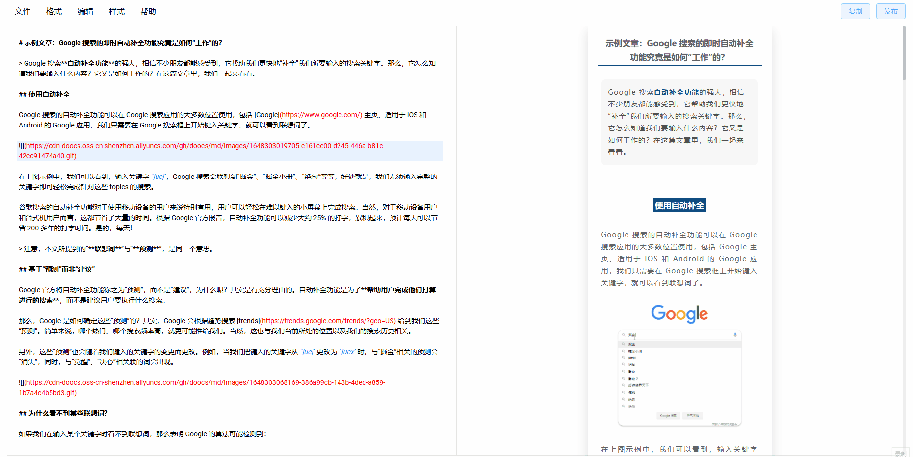Open the 文件 menu
Viewport: 913px width, 457px height.
23,11
